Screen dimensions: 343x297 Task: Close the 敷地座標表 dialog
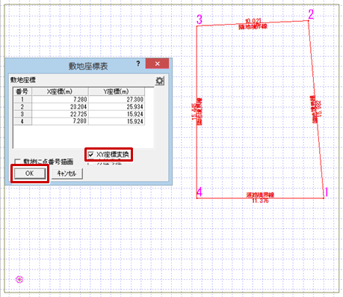(x=157, y=64)
